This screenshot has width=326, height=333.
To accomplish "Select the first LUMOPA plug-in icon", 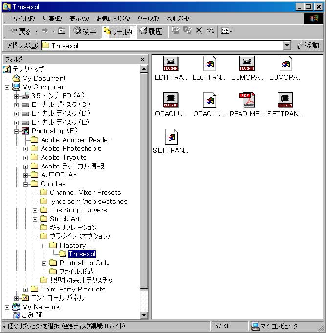I will [x=247, y=63].
